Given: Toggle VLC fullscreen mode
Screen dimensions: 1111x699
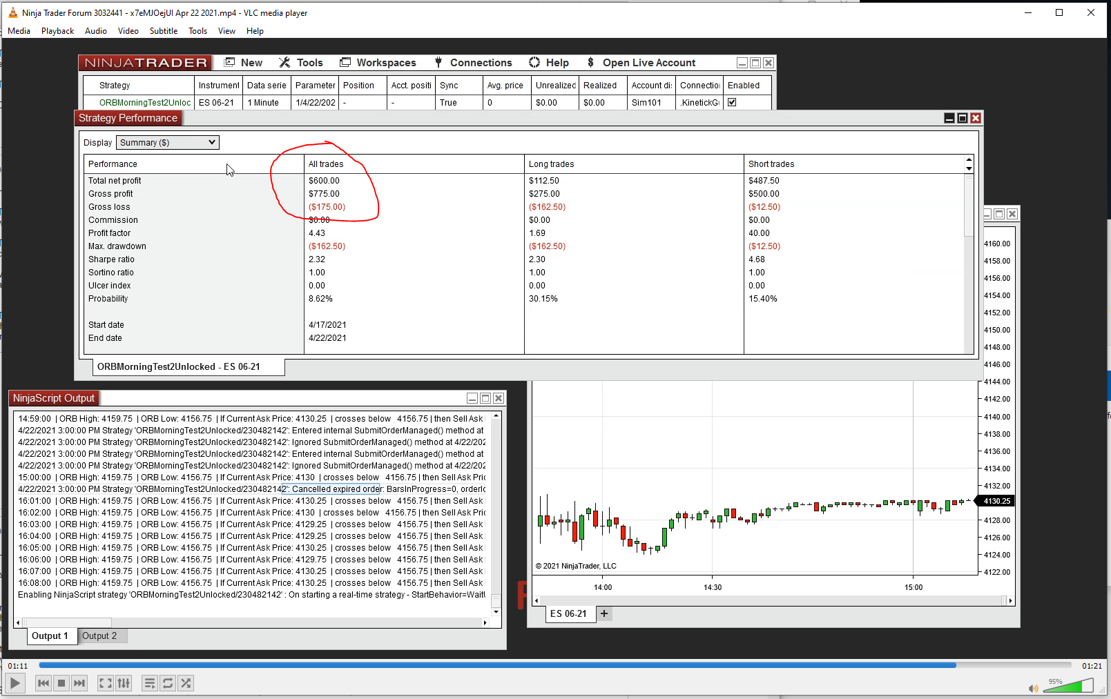Looking at the screenshot, I should pos(106,683).
